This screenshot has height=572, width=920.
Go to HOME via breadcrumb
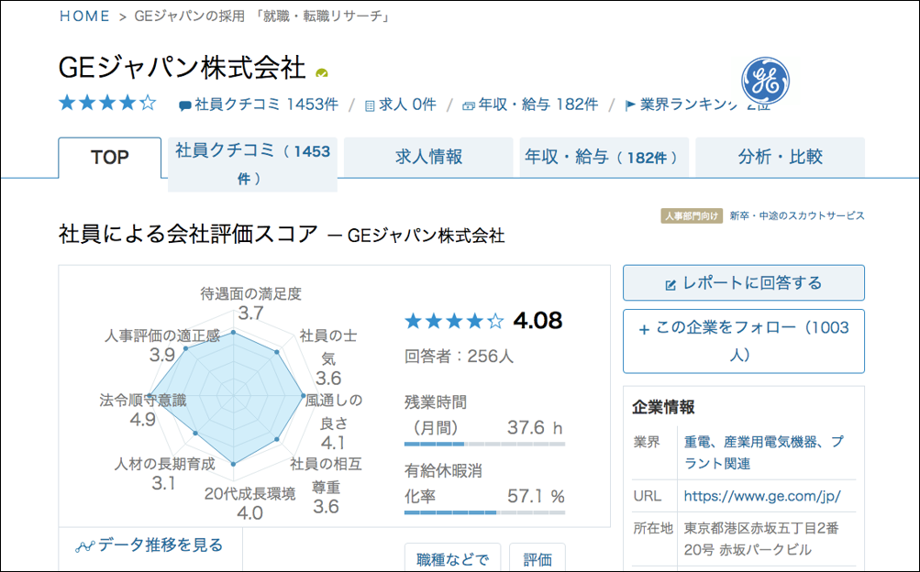tap(84, 16)
